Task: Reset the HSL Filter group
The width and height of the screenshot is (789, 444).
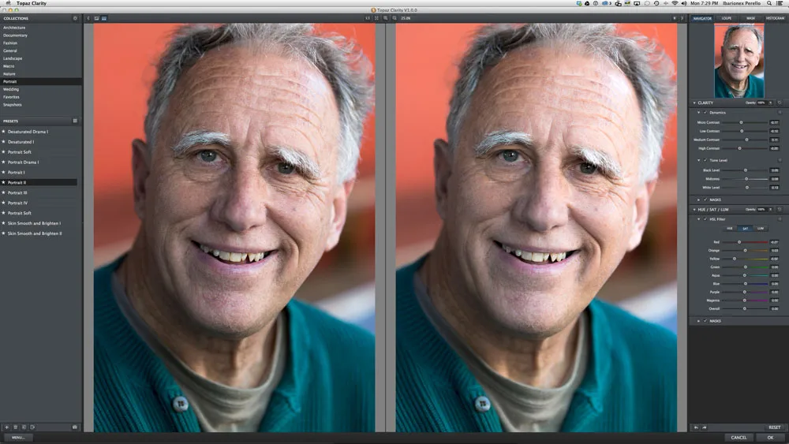Action: coord(780,218)
